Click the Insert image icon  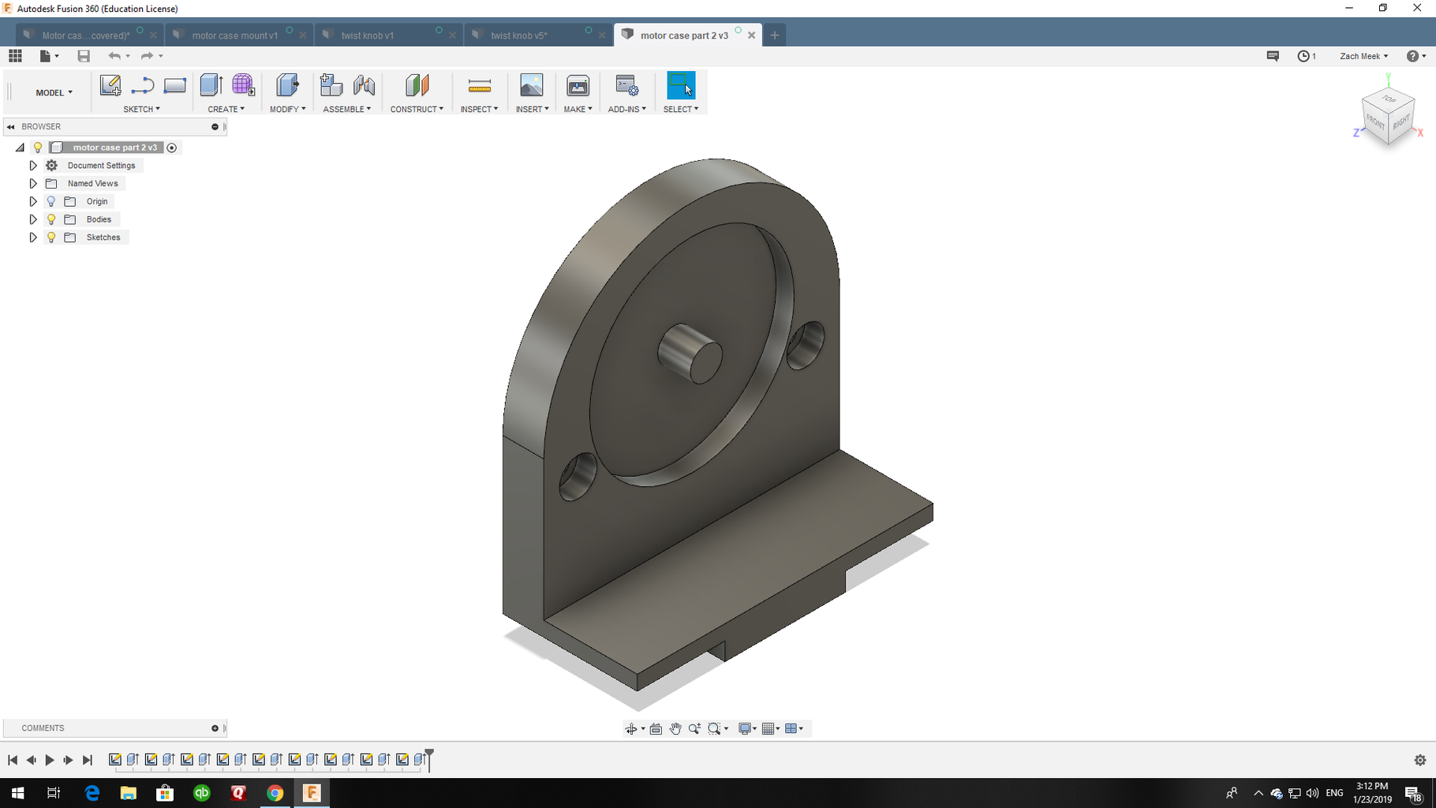point(531,85)
